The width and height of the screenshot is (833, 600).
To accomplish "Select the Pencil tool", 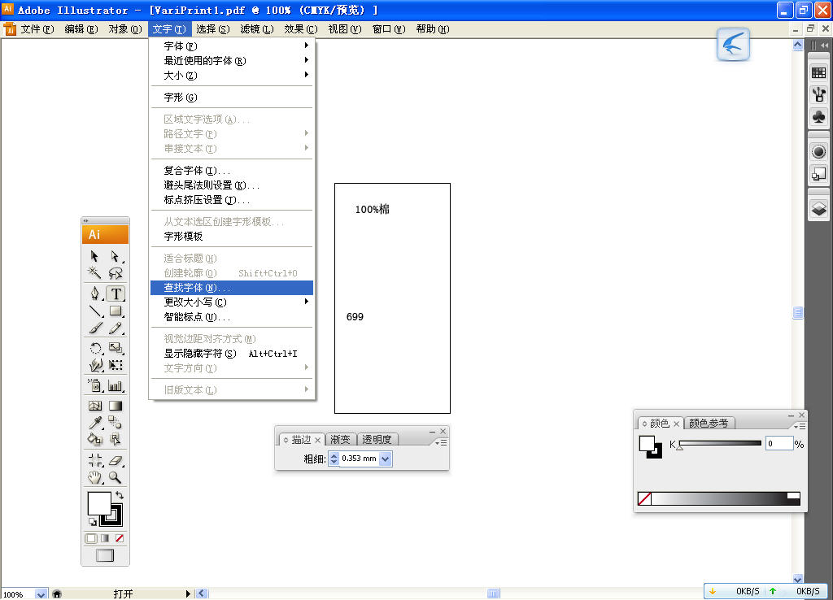I will pyautogui.click(x=116, y=328).
